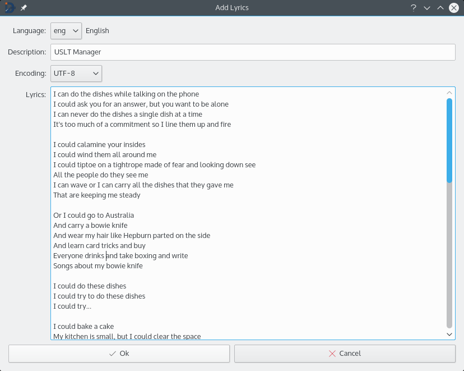
Task: Place cursor in line "I could calamine your insides"
Action: pos(99,145)
